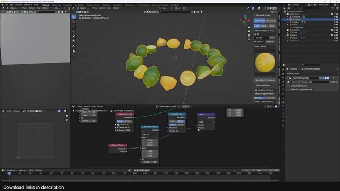Select the Scale tool in viewport toolbar

pyautogui.click(x=74, y=36)
